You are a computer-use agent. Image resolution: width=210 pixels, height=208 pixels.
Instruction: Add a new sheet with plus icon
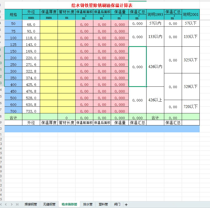(x=126, y=204)
